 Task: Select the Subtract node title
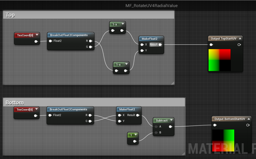162,121
